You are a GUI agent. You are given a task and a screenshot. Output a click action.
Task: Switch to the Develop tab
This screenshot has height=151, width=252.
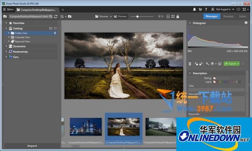(x=228, y=16)
